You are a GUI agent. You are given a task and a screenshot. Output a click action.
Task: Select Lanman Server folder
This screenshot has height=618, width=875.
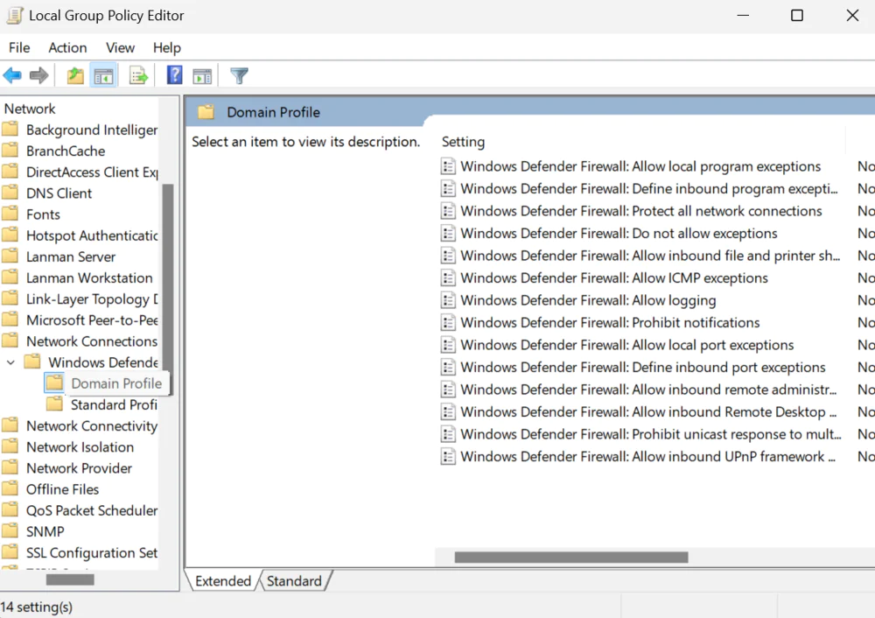pos(71,256)
